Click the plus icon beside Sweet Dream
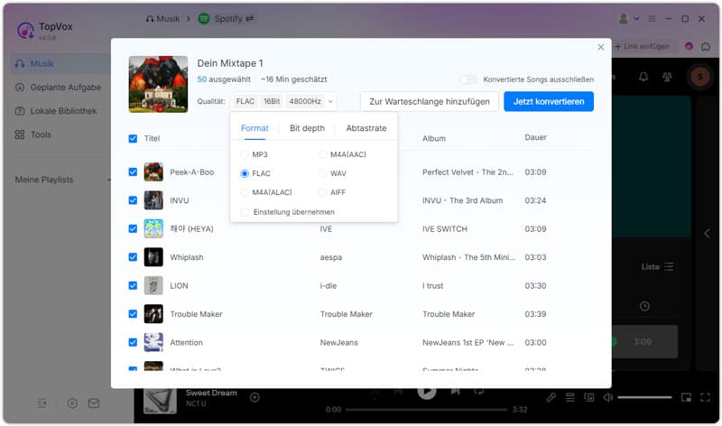The height and width of the screenshot is (426, 722). pyautogui.click(x=255, y=397)
